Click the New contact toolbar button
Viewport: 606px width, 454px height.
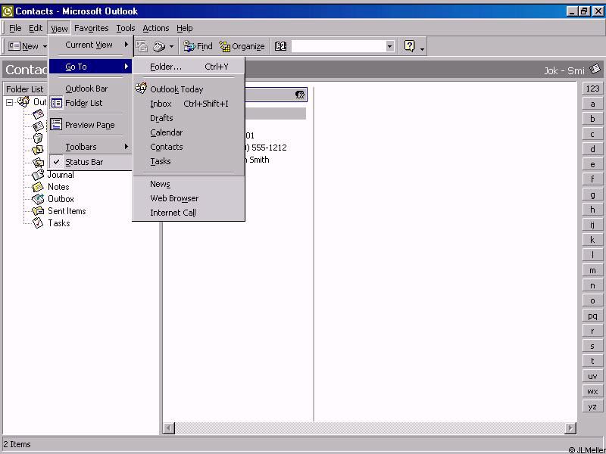(23, 46)
